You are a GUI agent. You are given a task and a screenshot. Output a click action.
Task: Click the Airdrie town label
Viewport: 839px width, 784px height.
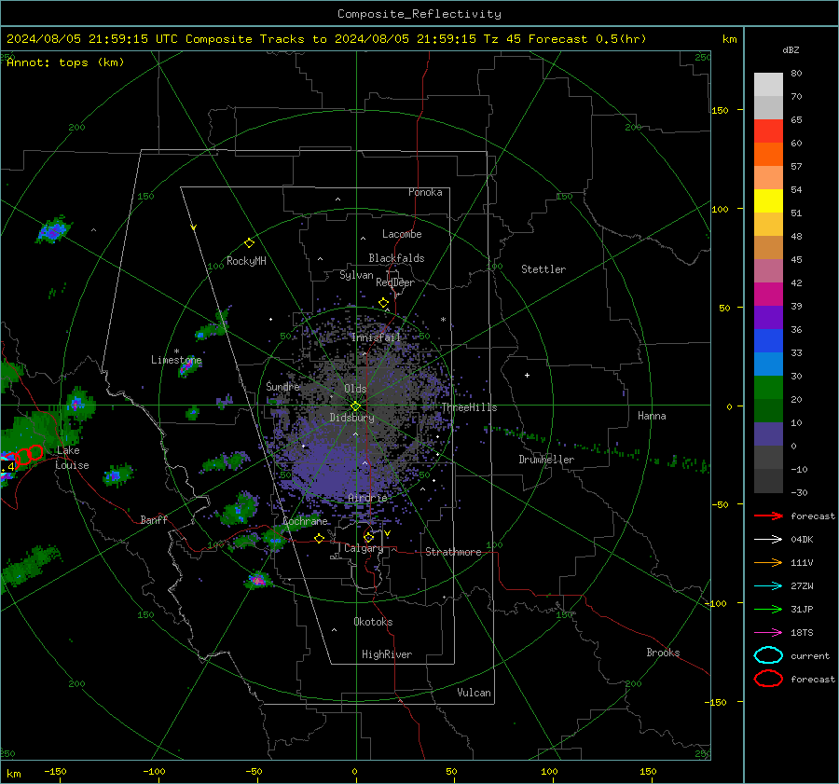(367, 498)
